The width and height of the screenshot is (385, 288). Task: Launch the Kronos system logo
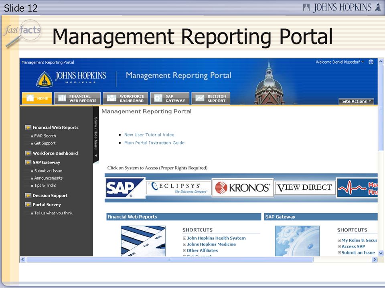243,188
